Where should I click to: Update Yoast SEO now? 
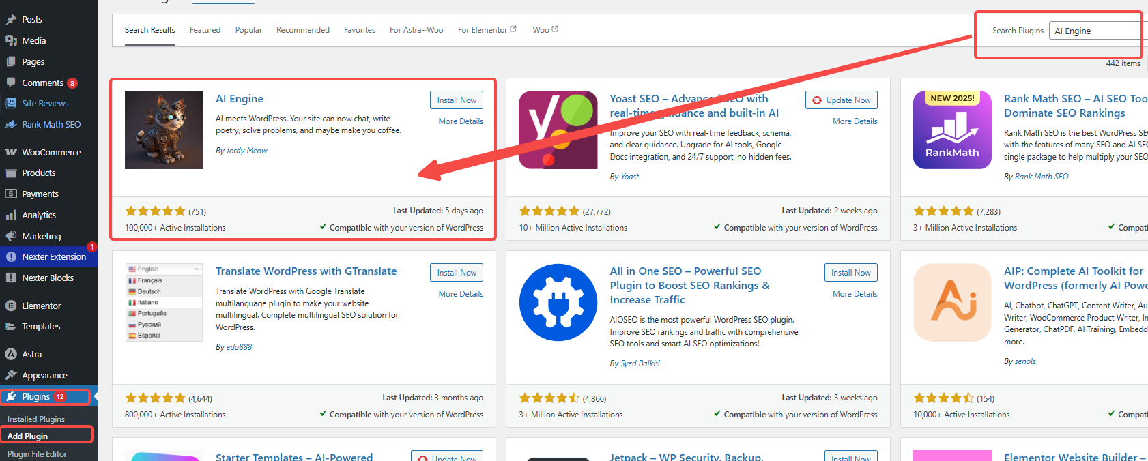841,100
